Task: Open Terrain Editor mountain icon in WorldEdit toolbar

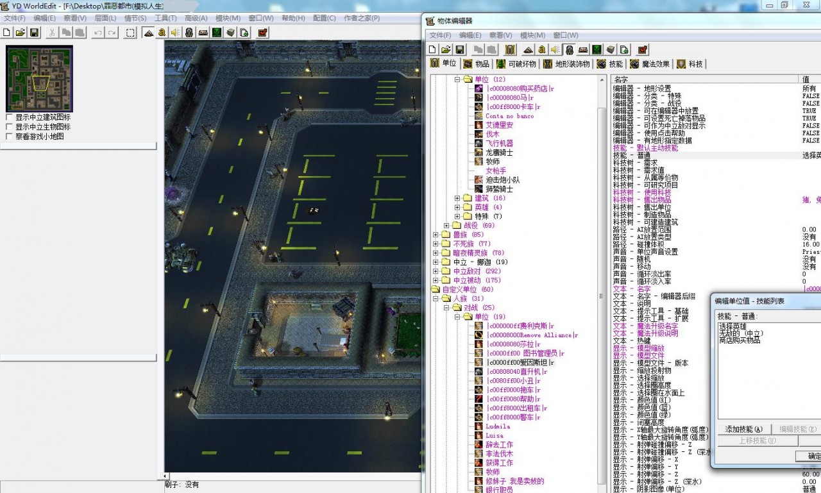Action: click(148, 32)
